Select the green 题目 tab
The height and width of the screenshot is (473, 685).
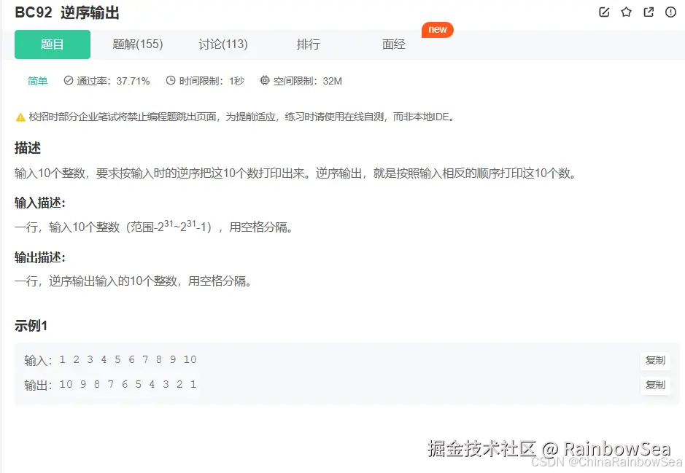click(52, 44)
